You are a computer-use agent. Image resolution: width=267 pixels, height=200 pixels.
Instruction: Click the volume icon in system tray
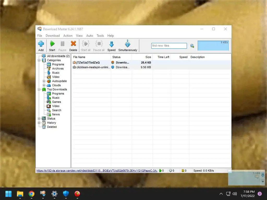tap(235, 194)
